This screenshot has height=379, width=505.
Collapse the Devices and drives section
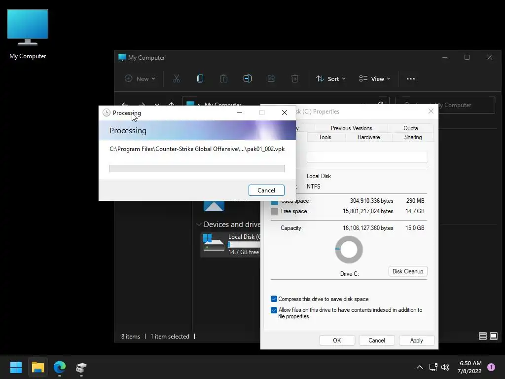[199, 225]
